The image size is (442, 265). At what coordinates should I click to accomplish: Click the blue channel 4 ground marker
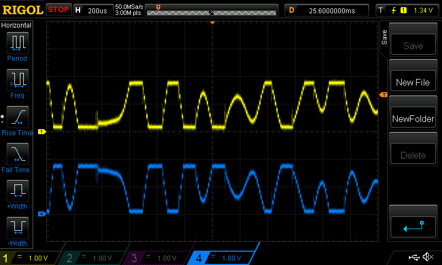(x=42, y=214)
